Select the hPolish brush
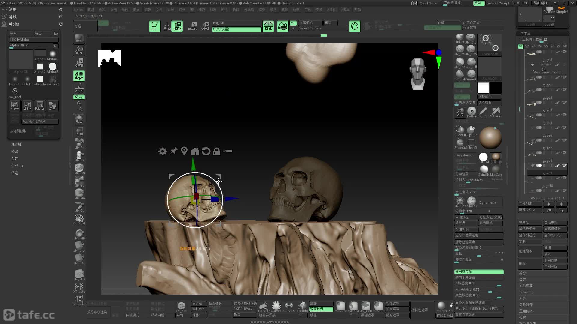Screen dimensions: 577x324 [460, 75]
